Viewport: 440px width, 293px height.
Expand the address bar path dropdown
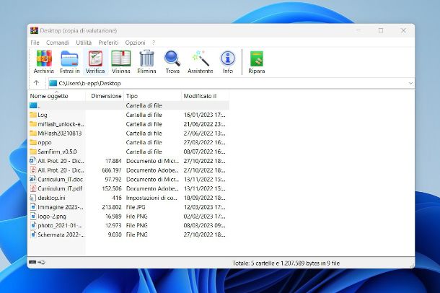(x=410, y=84)
